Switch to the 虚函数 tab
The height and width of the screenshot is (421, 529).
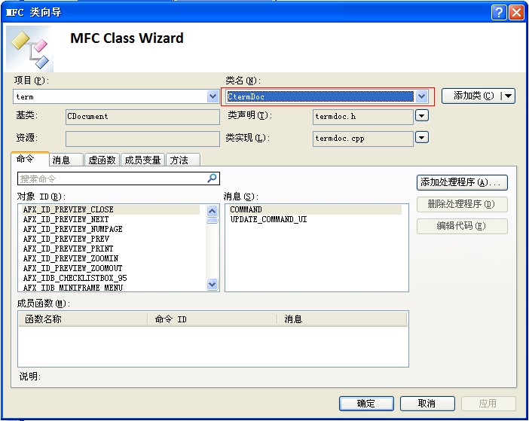click(102, 160)
